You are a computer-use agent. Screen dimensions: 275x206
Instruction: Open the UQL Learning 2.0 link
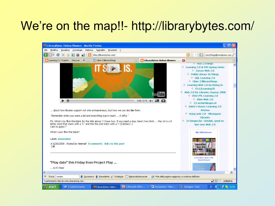205,78
